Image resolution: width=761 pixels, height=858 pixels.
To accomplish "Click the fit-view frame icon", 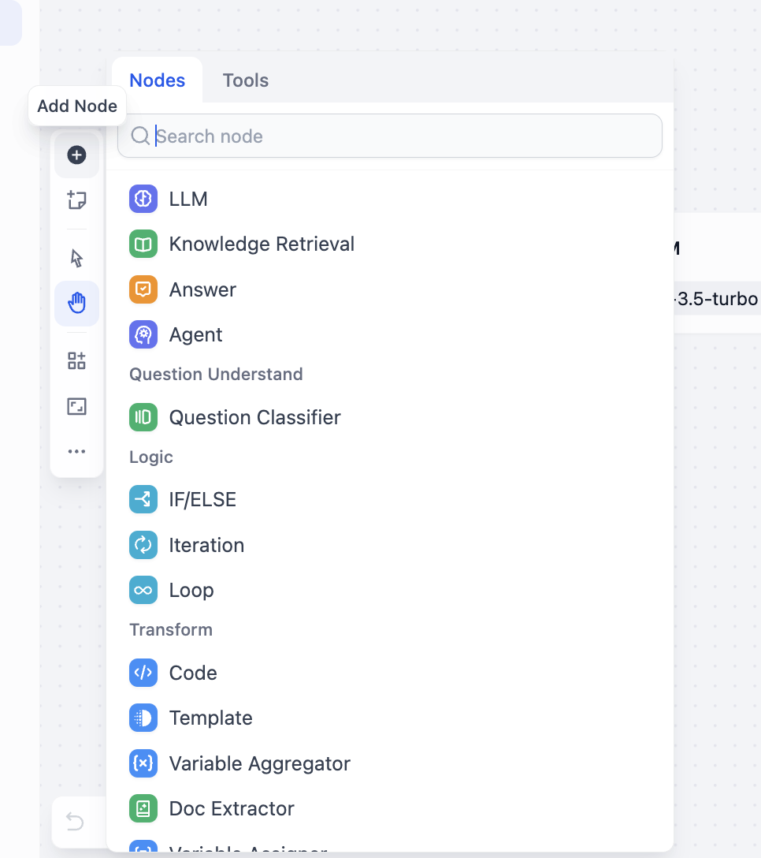I will 76,407.
